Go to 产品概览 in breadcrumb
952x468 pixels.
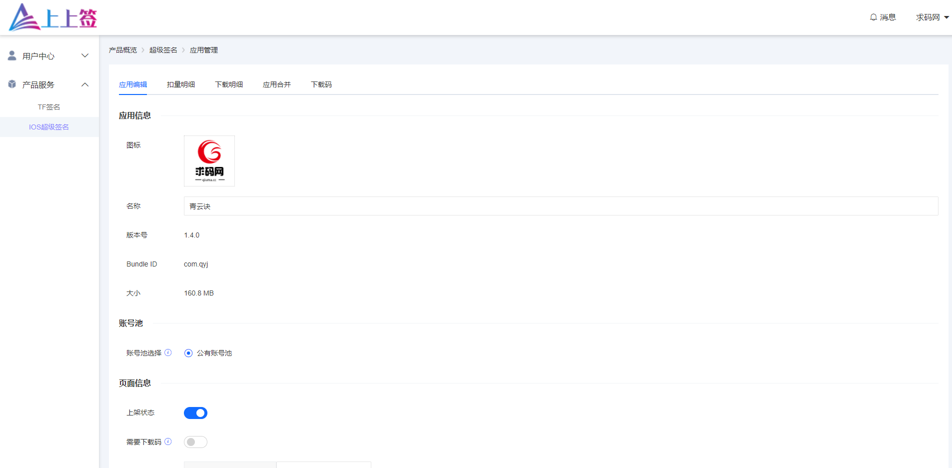tap(123, 50)
